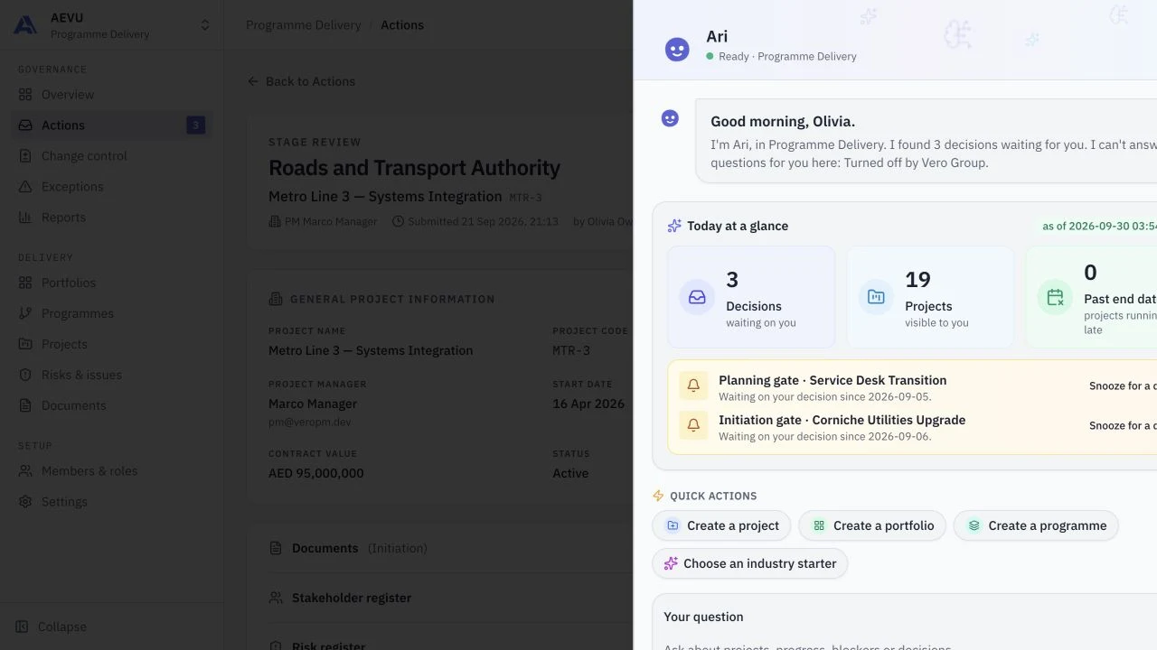Select Actions in the sidebar

[112, 125]
